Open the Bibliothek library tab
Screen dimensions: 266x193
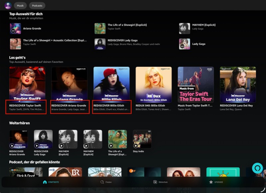(x=161, y=182)
